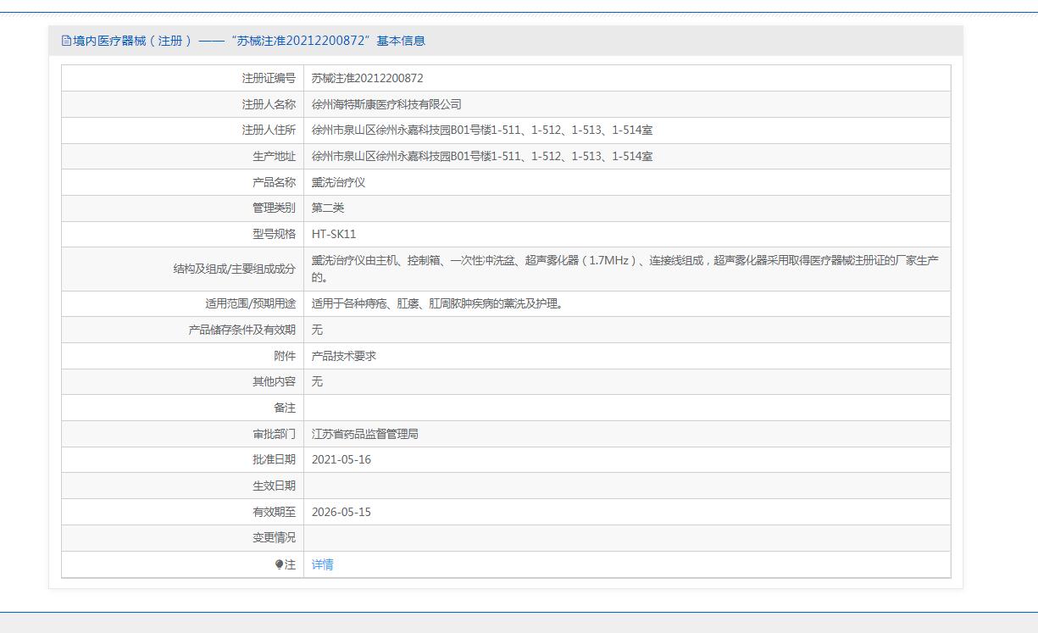Click the address value in 注册人住所 row
The width and height of the screenshot is (1038, 633).
click(x=482, y=130)
